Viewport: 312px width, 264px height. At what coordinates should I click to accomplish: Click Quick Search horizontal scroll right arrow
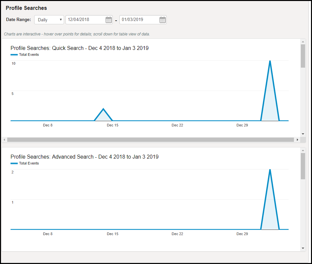[298, 140]
